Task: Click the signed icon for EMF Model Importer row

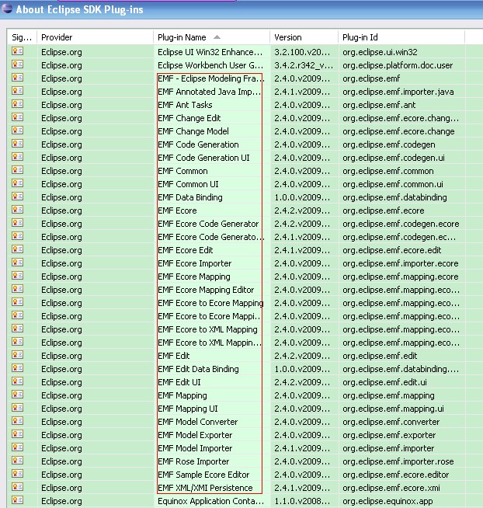Action: pos(18,447)
